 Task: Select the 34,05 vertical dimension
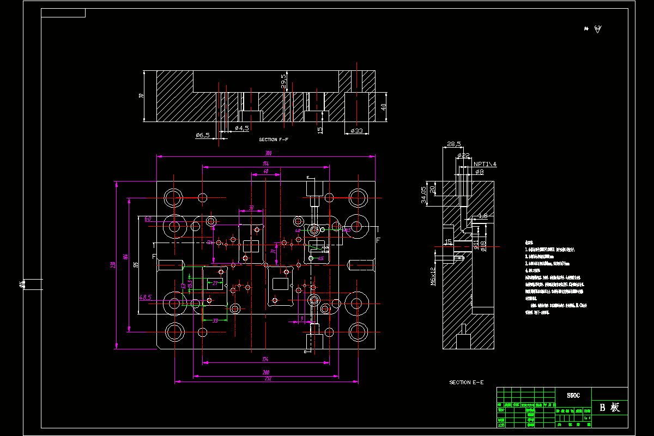pos(423,195)
